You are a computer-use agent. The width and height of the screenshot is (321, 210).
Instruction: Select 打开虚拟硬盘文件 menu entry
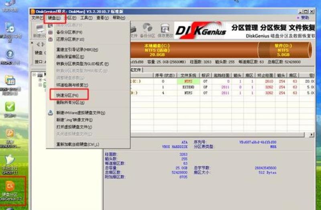click(x=74, y=127)
